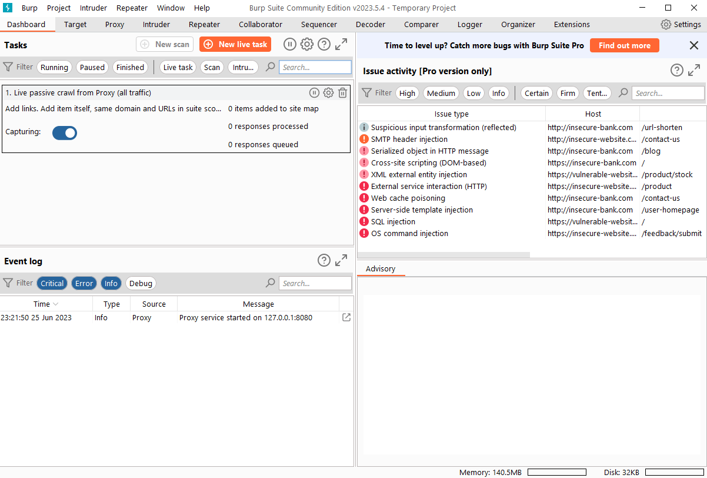Click the Event log filter funnel icon
Screen dimensions: 707x478
[8, 283]
